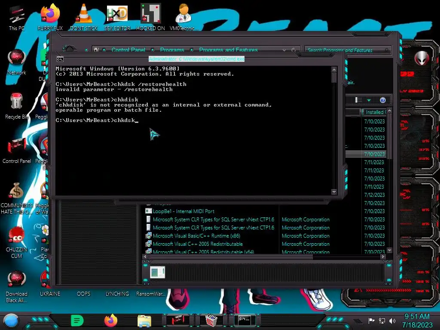Open the green notes app on taskbar
440x330 pixels.
click(77, 321)
